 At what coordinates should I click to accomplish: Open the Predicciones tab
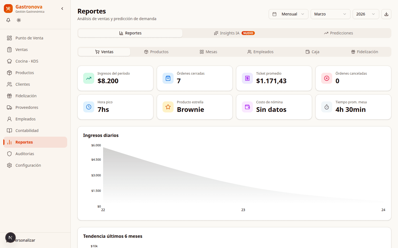pos(338,33)
